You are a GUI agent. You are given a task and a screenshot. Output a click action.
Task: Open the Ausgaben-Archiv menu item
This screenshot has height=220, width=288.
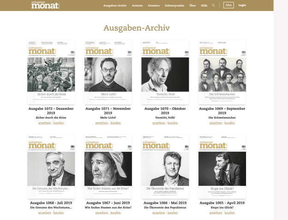[x=115, y=6]
